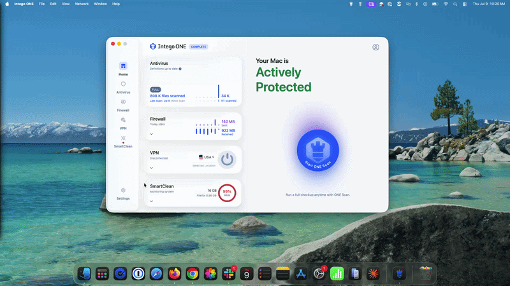The height and width of the screenshot is (286, 510).
Task: Open Reminders from the Dock
Action: (x=265, y=274)
